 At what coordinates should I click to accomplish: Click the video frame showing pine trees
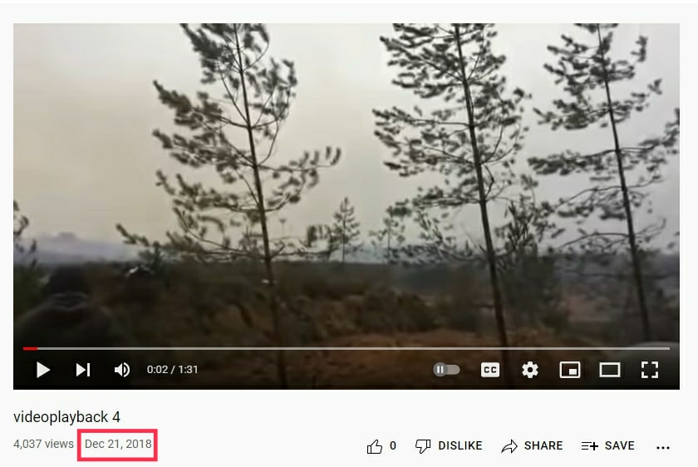pos(347,183)
